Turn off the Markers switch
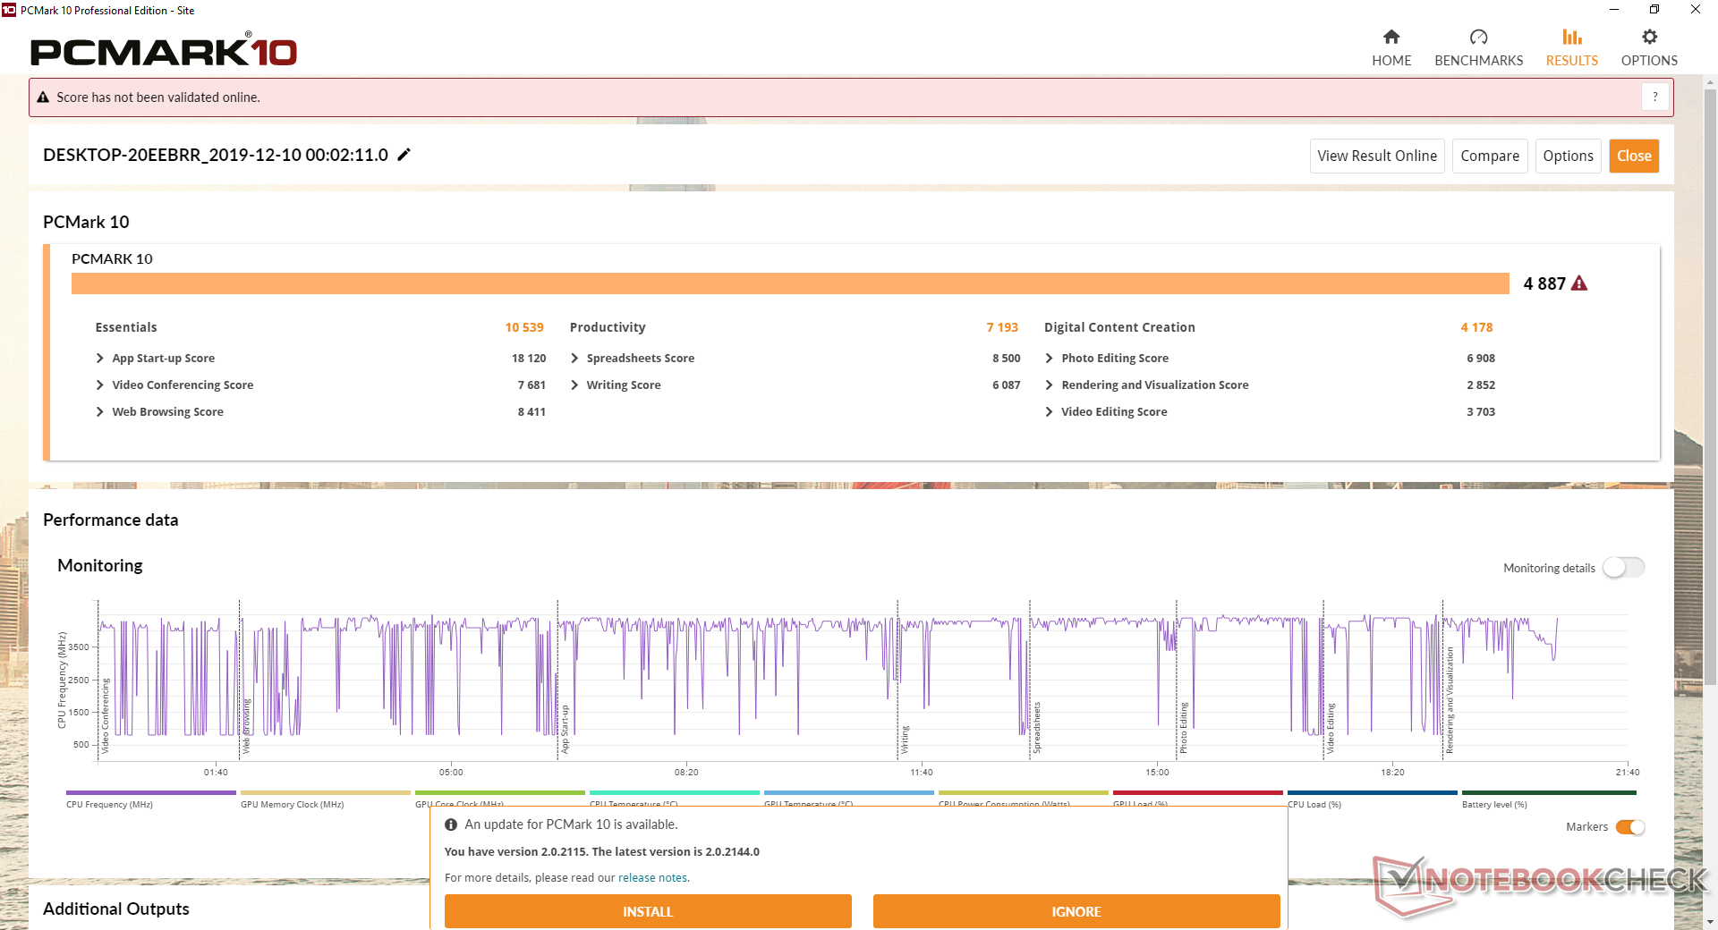The height and width of the screenshot is (930, 1718). 1630,827
